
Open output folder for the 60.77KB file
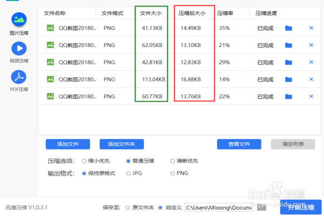(288, 97)
